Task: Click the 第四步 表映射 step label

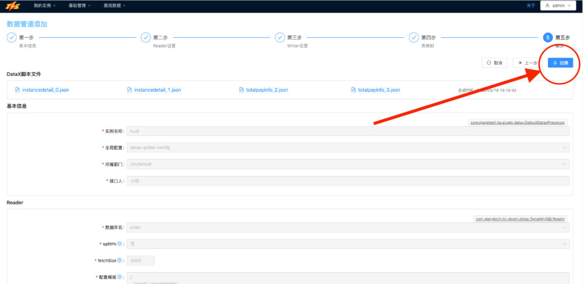Action: pyautogui.click(x=428, y=42)
